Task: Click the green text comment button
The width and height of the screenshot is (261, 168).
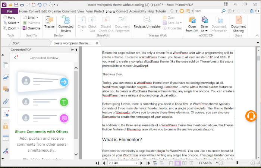Action: [64, 102]
